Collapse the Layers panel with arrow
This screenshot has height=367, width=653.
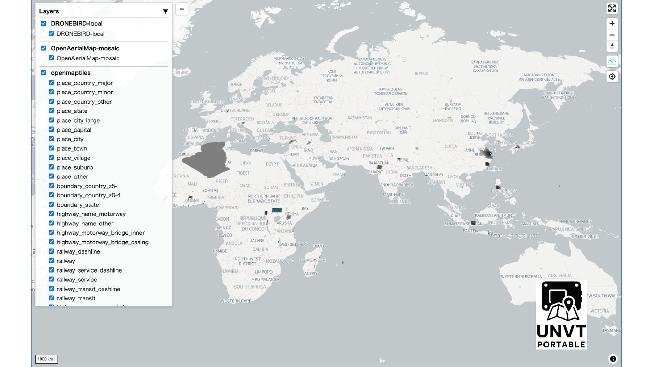pos(165,11)
